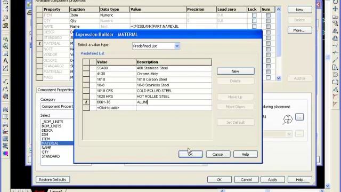Click the properties table scroll up arrow
This screenshot has width=341, height=192.
click(x=279, y=10)
